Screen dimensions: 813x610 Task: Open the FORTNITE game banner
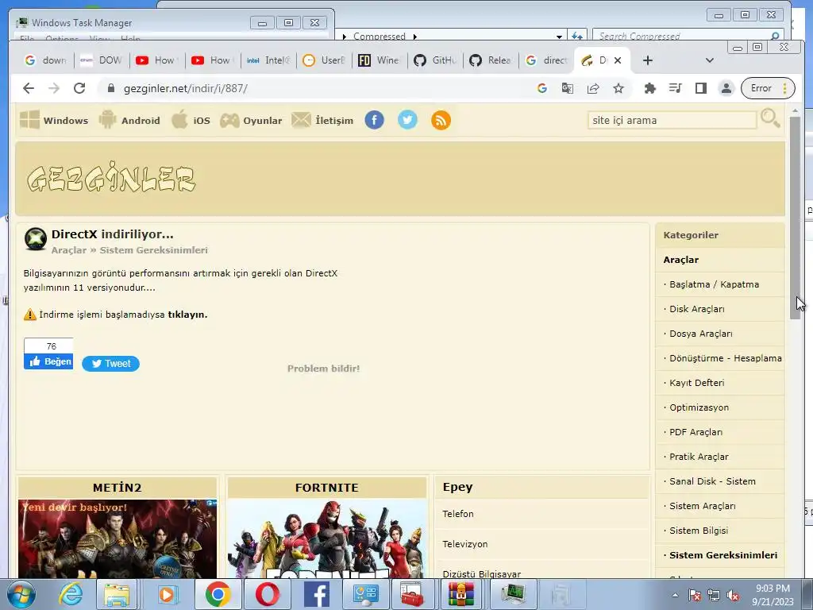[326, 539]
